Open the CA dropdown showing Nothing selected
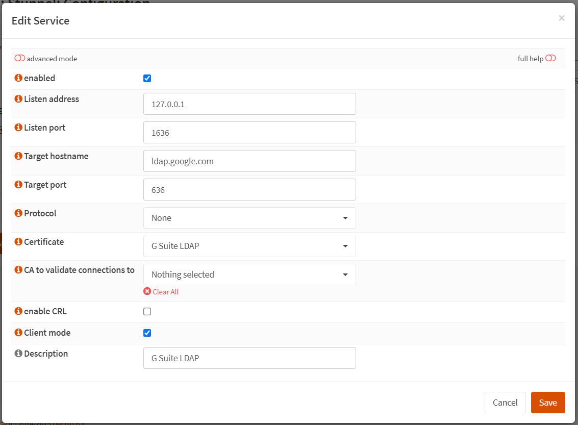 click(249, 274)
